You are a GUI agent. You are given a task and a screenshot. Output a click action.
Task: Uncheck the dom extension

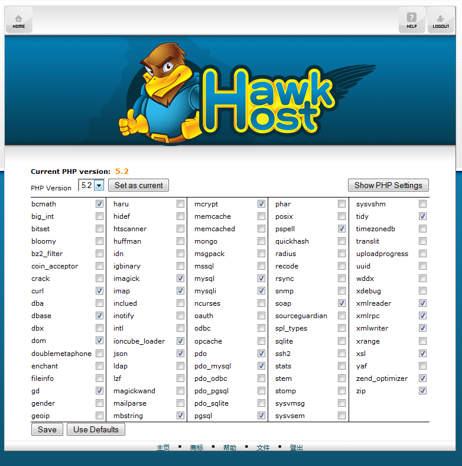pos(99,341)
